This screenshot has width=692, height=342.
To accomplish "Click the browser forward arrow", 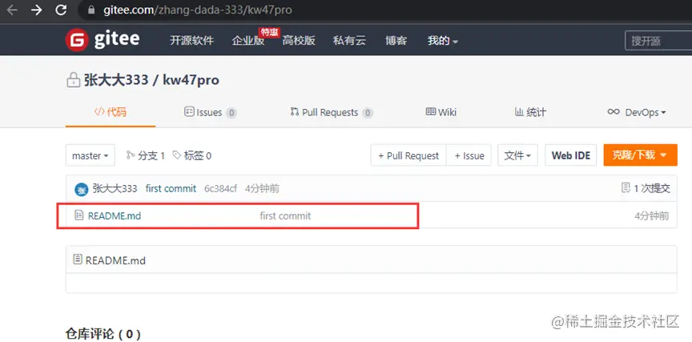I will pyautogui.click(x=37, y=10).
